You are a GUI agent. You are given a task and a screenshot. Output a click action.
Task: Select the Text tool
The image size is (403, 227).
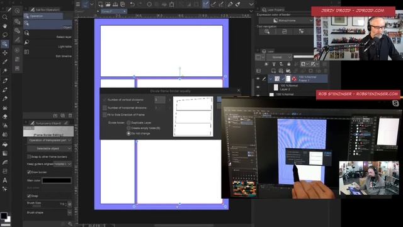pos(4,180)
